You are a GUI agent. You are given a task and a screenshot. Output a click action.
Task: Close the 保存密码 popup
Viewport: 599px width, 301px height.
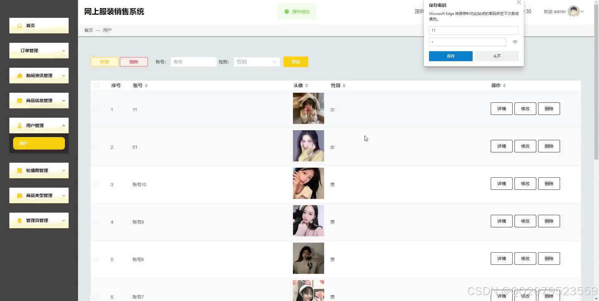pyautogui.click(x=519, y=2)
